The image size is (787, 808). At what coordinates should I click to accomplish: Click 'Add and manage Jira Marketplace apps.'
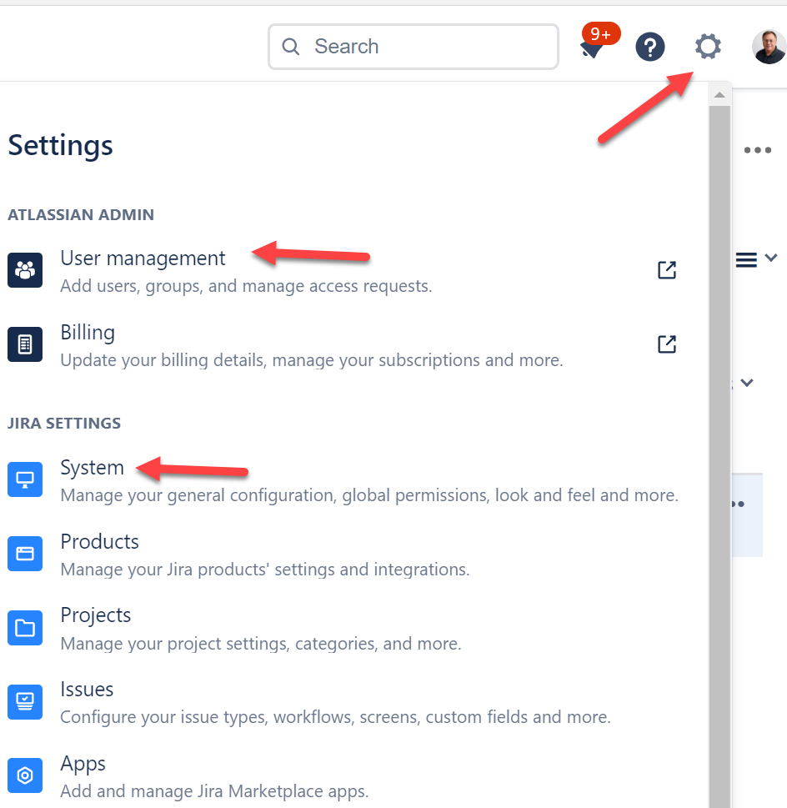coord(215,791)
